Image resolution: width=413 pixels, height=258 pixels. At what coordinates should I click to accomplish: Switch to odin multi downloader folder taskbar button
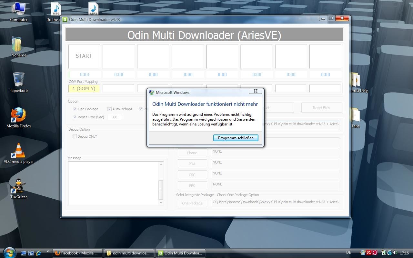pyautogui.click(x=129, y=253)
